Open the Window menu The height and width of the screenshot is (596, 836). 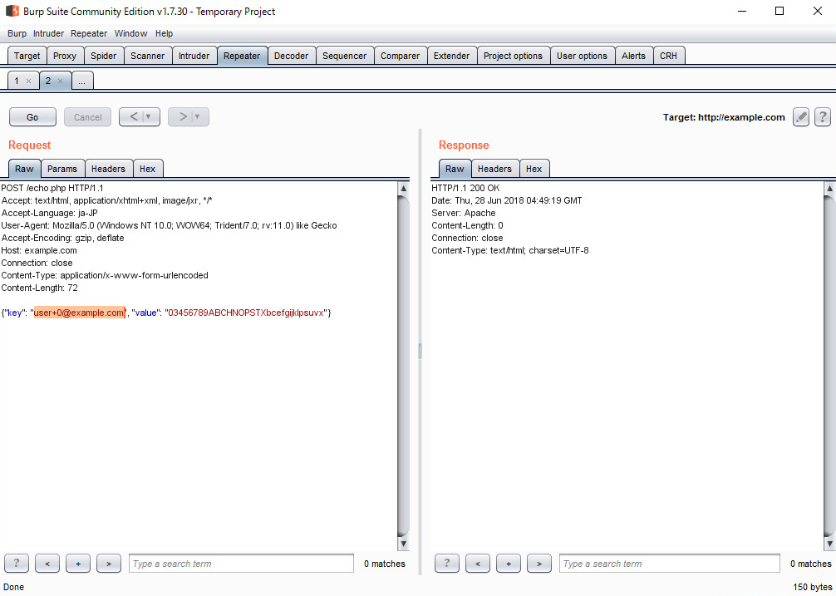click(130, 33)
